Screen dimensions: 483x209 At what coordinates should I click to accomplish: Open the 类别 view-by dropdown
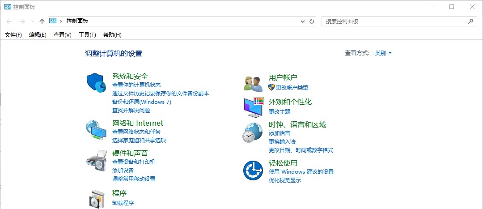click(384, 53)
